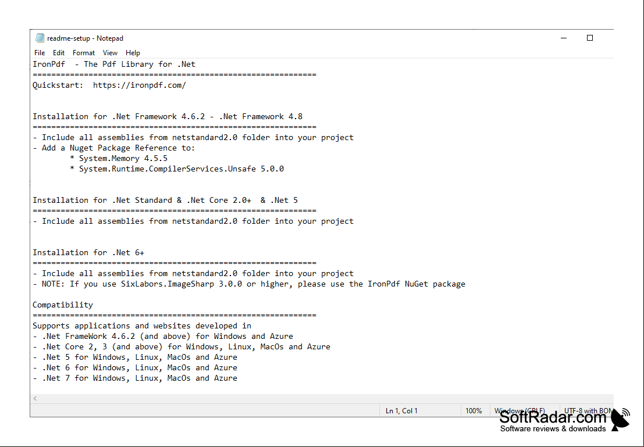
Task: Open the File menu
Action: point(40,52)
